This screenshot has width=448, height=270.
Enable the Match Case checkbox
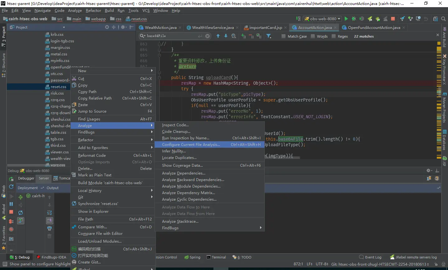coord(283,36)
